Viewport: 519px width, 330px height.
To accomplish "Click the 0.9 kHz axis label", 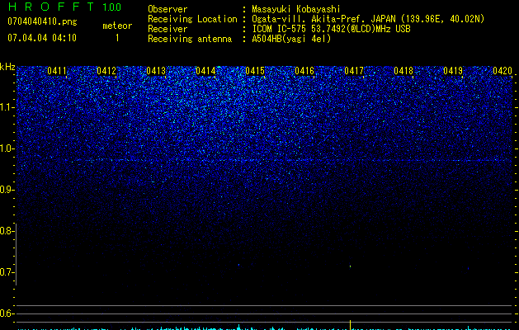I will click(x=7, y=190).
